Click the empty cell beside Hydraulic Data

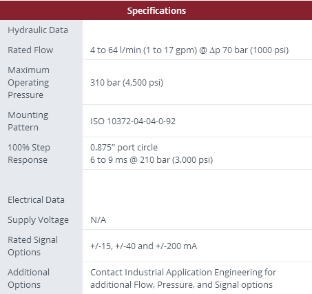coord(197,30)
